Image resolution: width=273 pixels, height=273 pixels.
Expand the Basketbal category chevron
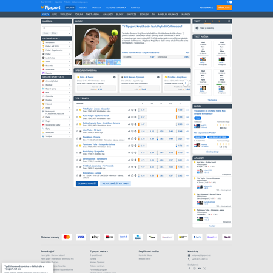(x=69, y=66)
